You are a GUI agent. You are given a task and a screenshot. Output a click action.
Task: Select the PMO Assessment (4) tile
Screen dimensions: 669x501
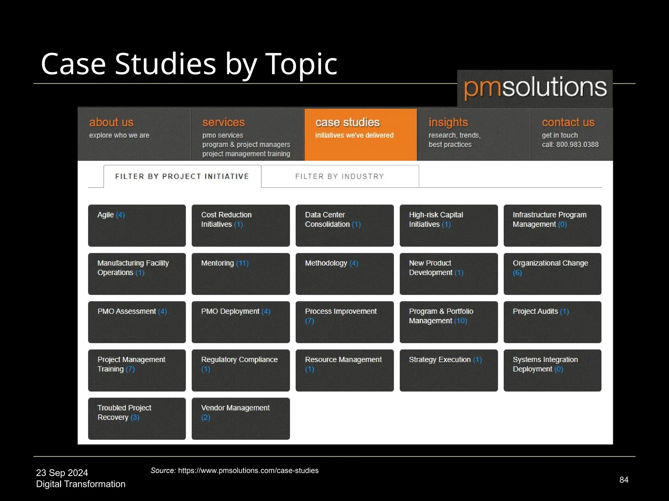coord(137,322)
